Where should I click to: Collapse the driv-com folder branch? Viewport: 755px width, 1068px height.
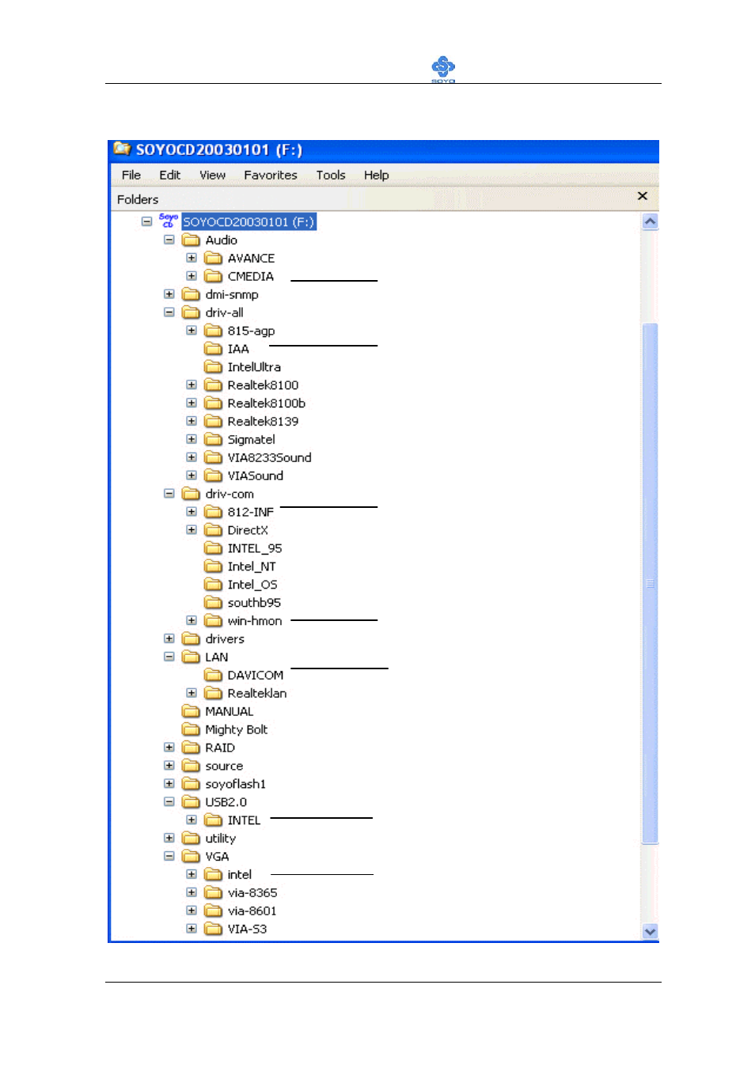(x=169, y=493)
